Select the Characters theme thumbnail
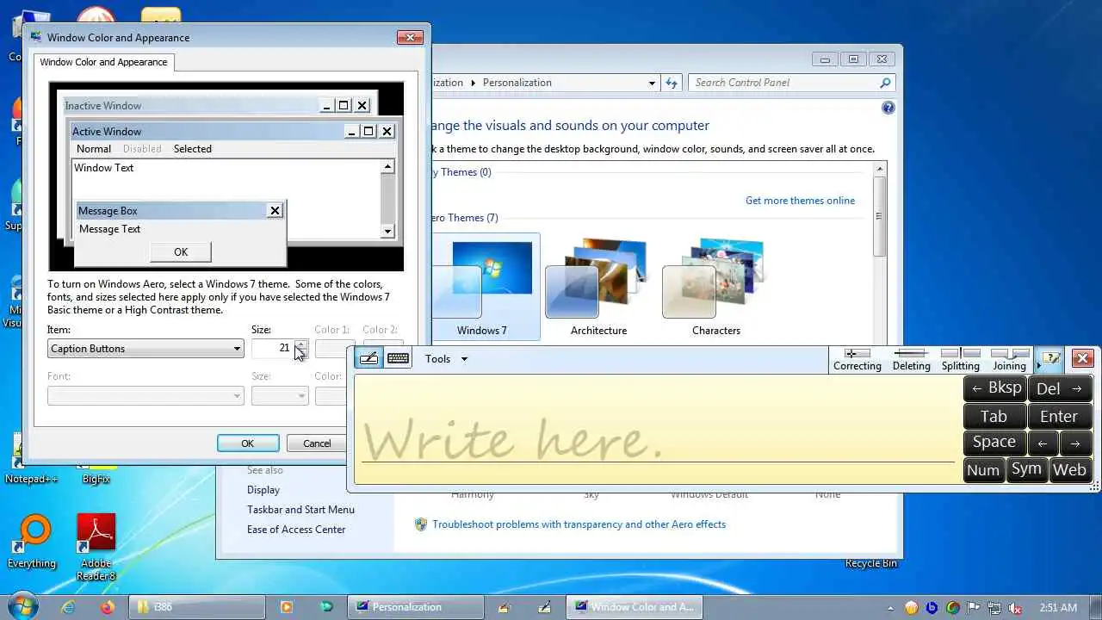This screenshot has height=620, width=1102. pyautogui.click(x=715, y=288)
